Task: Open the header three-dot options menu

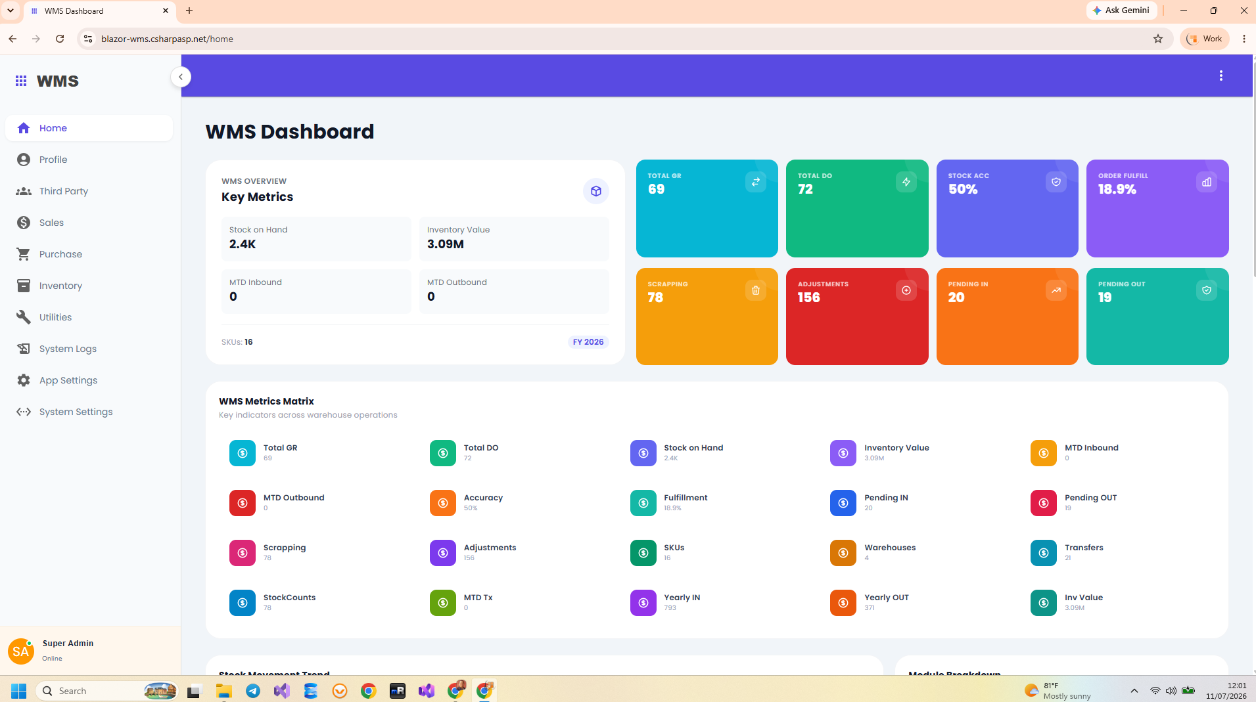Action: click(x=1221, y=76)
